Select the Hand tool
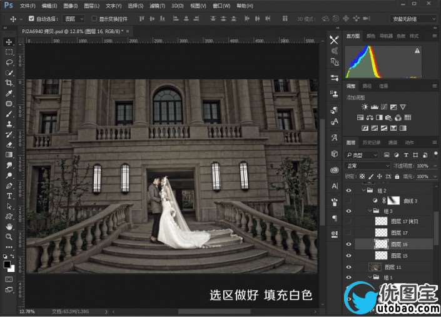Viewport: 441px width, 317px height. 9,226
